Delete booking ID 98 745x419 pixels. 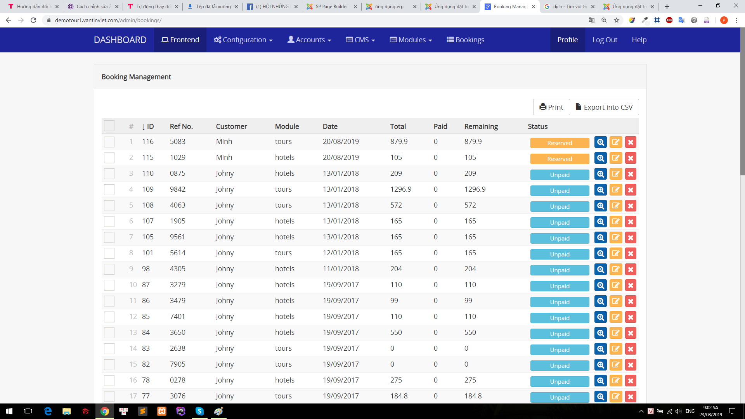631,270
